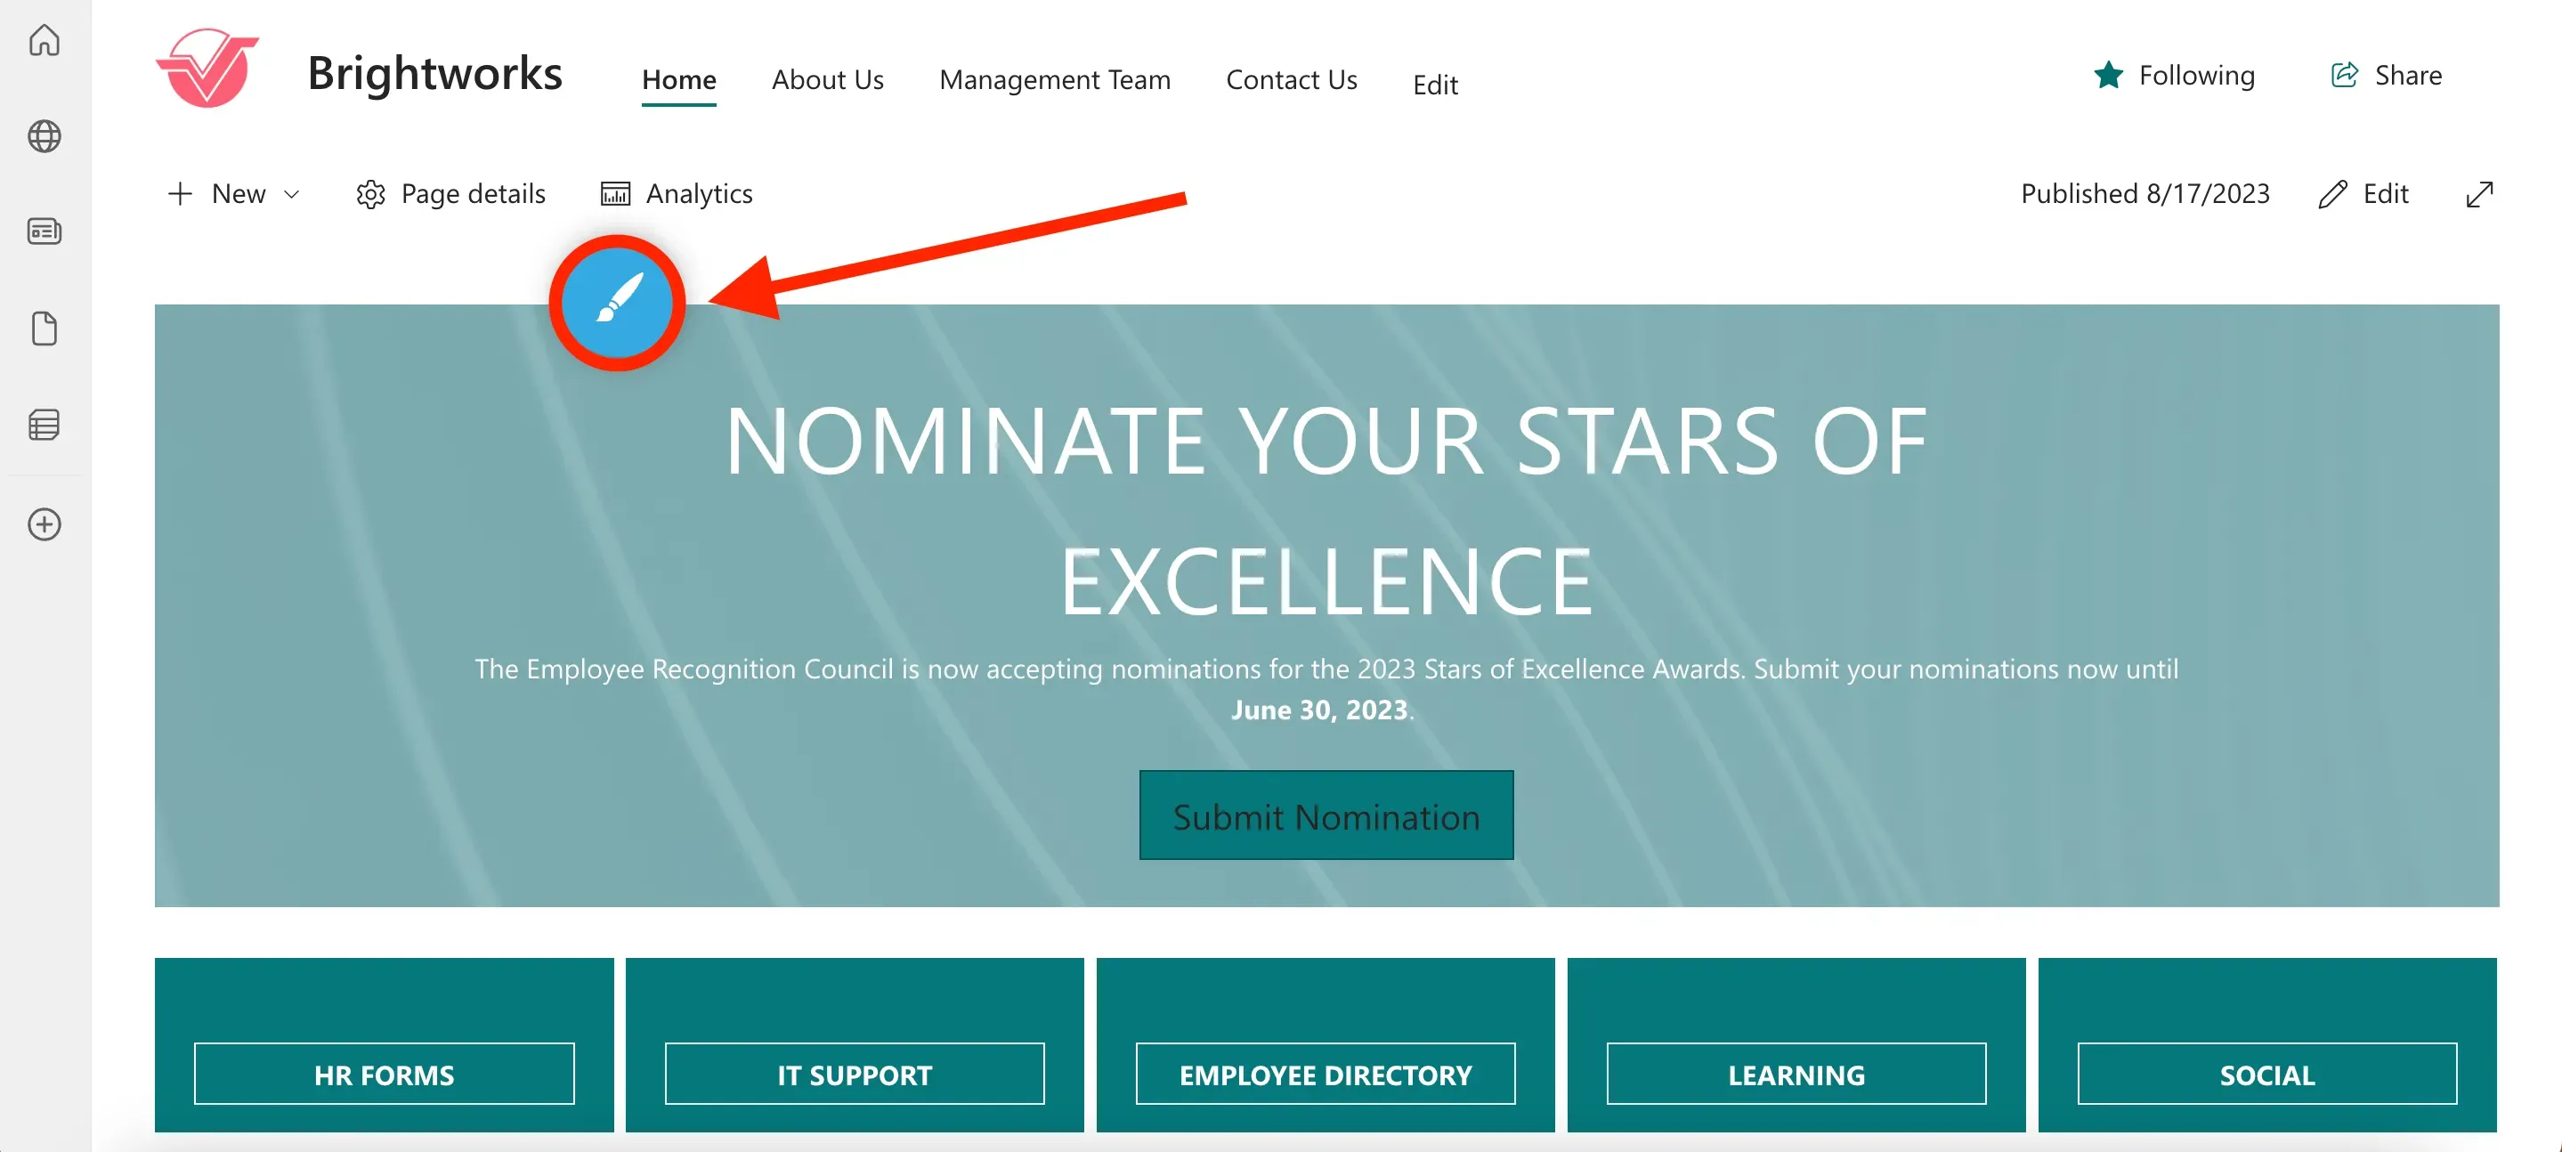Expand page to full screen arrow icon
The image size is (2562, 1152).
pyautogui.click(x=2479, y=194)
